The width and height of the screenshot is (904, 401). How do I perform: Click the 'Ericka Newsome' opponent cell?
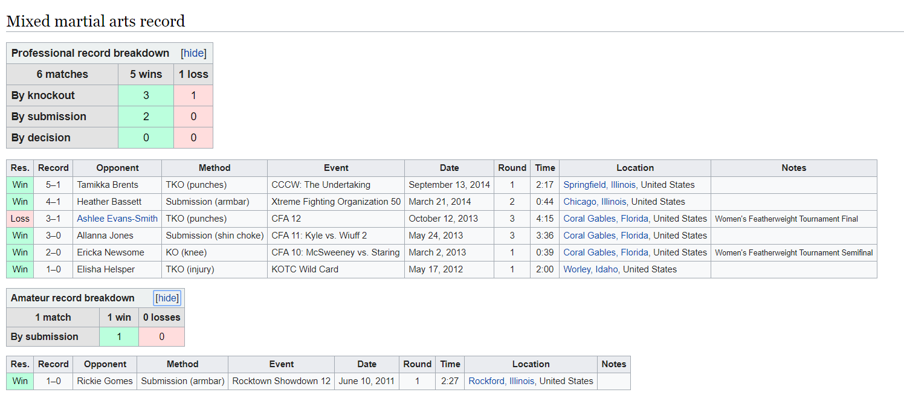click(117, 252)
